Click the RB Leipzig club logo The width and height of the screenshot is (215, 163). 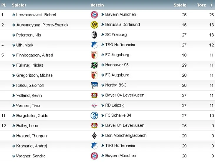pyautogui.click(x=94, y=106)
